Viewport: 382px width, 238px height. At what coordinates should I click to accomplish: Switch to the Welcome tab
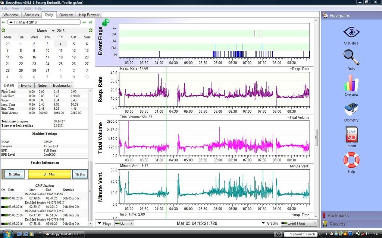[x=11, y=15]
